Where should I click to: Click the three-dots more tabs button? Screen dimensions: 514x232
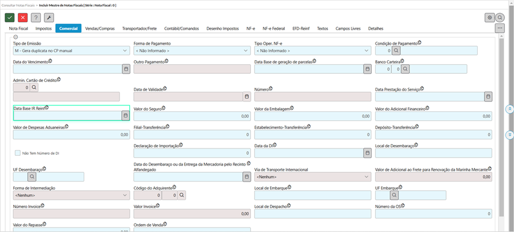point(500,28)
